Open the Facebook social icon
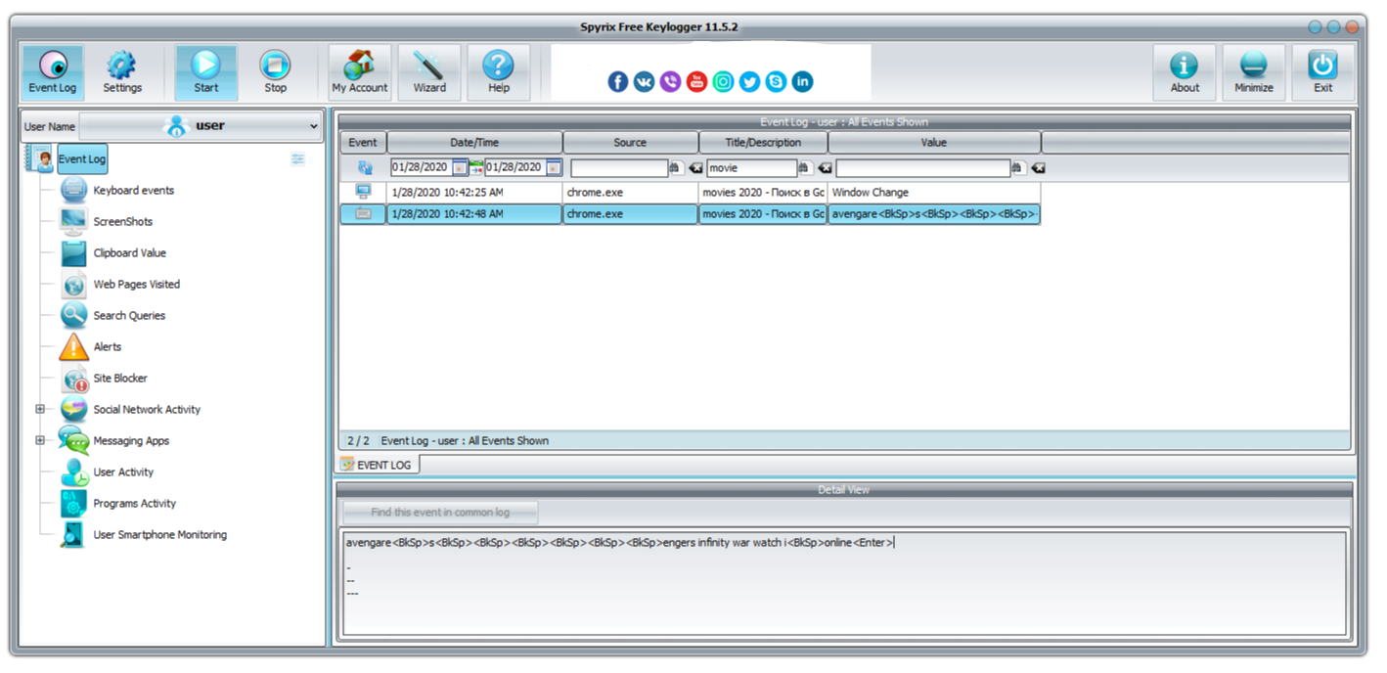1387x673 pixels. (x=617, y=81)
